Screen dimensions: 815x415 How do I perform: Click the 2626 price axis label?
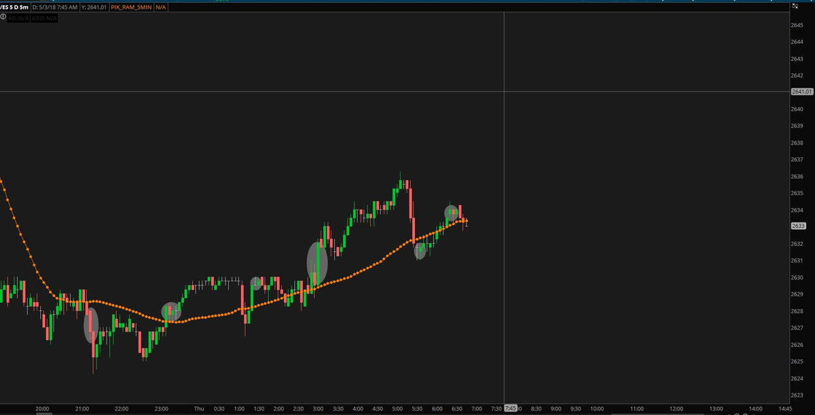click(798, 344)
